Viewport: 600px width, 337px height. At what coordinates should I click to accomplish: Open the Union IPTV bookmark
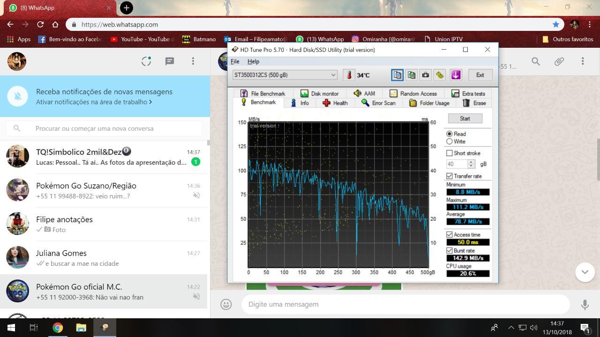click(443, 39)
